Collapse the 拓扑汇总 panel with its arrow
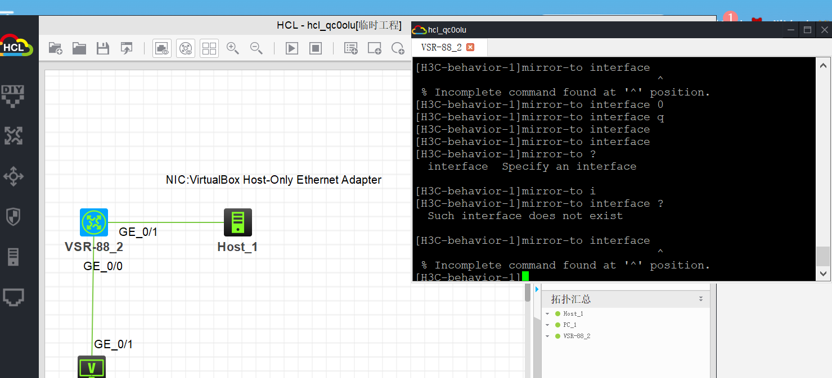 701,299
